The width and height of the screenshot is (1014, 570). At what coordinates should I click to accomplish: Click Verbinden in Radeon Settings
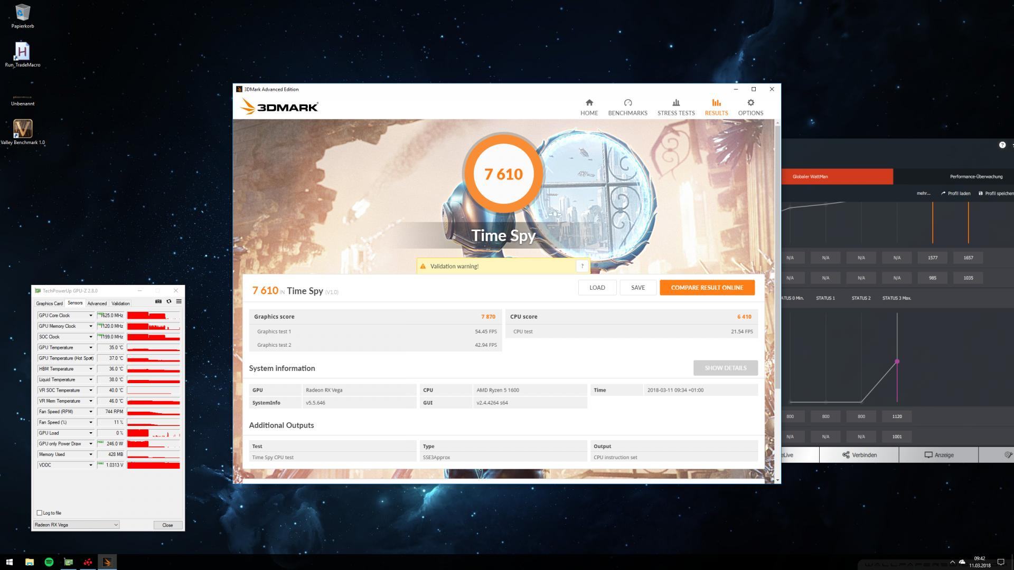click(859, 455)
